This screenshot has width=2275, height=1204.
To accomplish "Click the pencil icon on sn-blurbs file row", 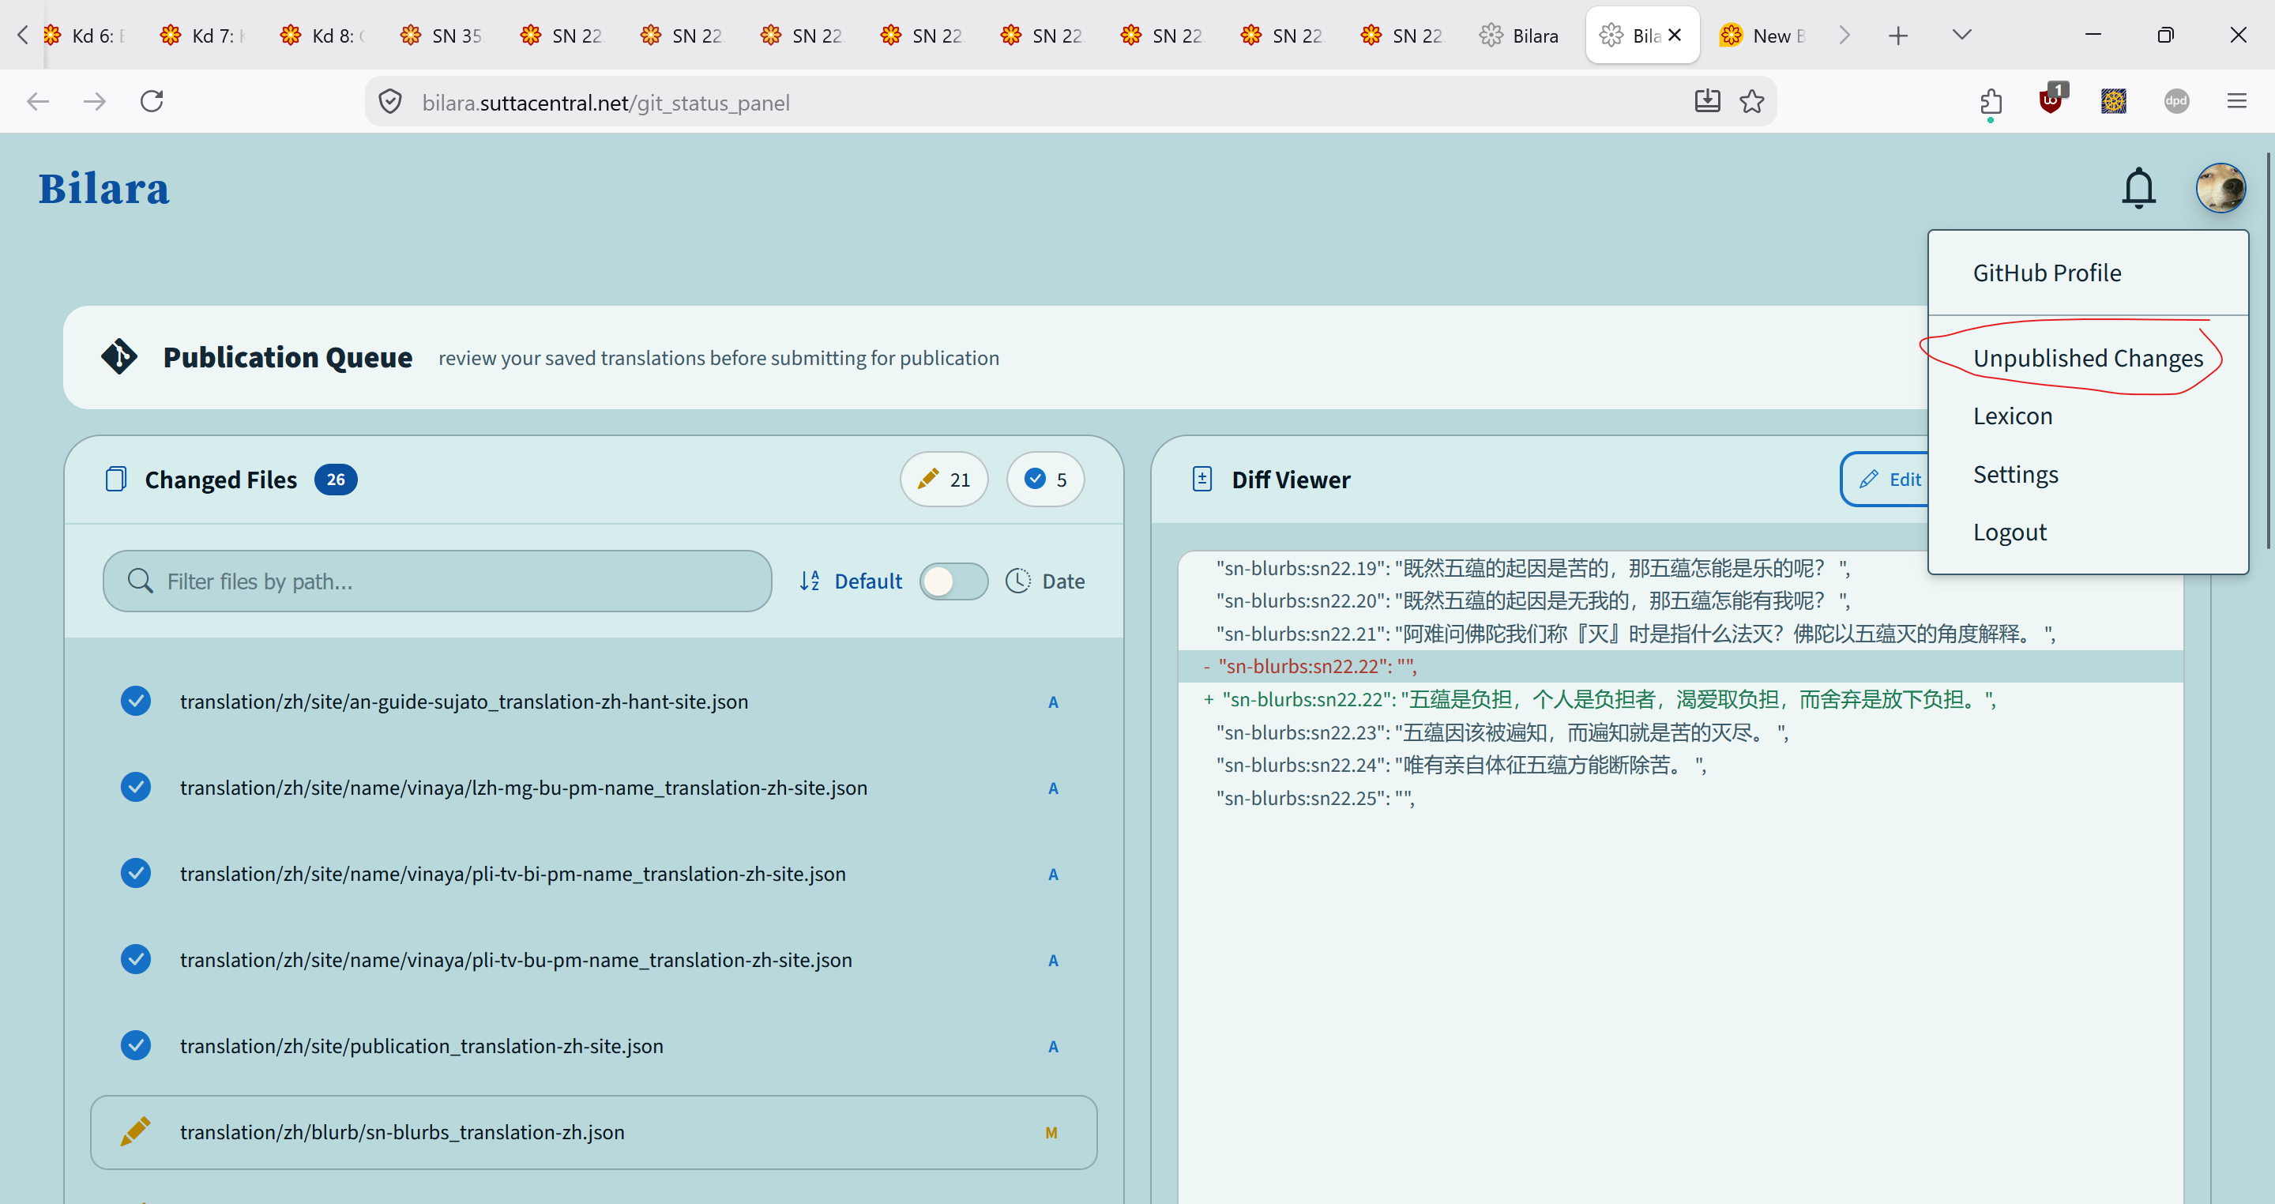I will [135, 1131].
